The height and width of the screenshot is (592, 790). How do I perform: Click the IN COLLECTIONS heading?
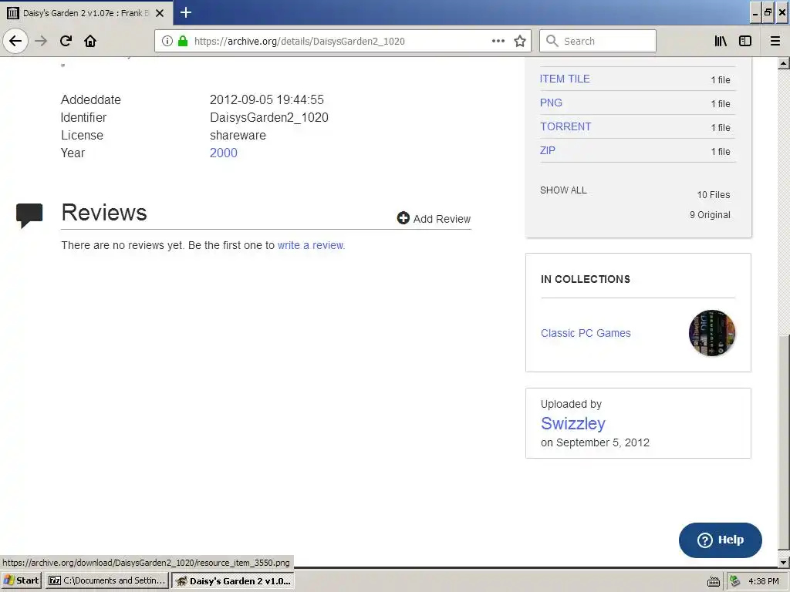(x=586, y=279)
